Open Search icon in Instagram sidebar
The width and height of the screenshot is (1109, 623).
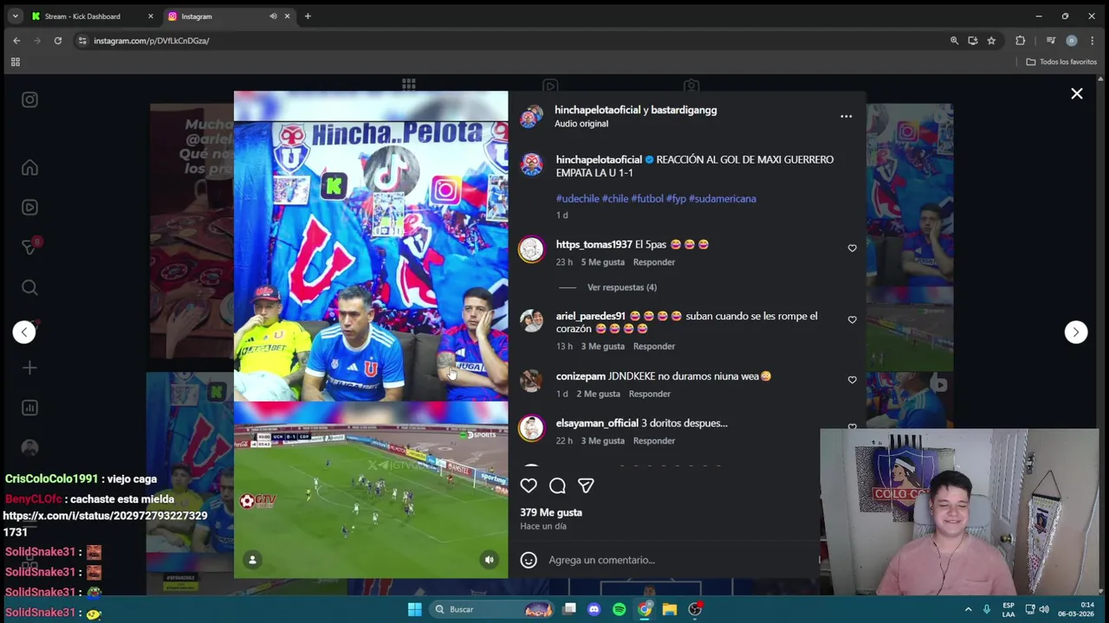(x=29, y=287)
